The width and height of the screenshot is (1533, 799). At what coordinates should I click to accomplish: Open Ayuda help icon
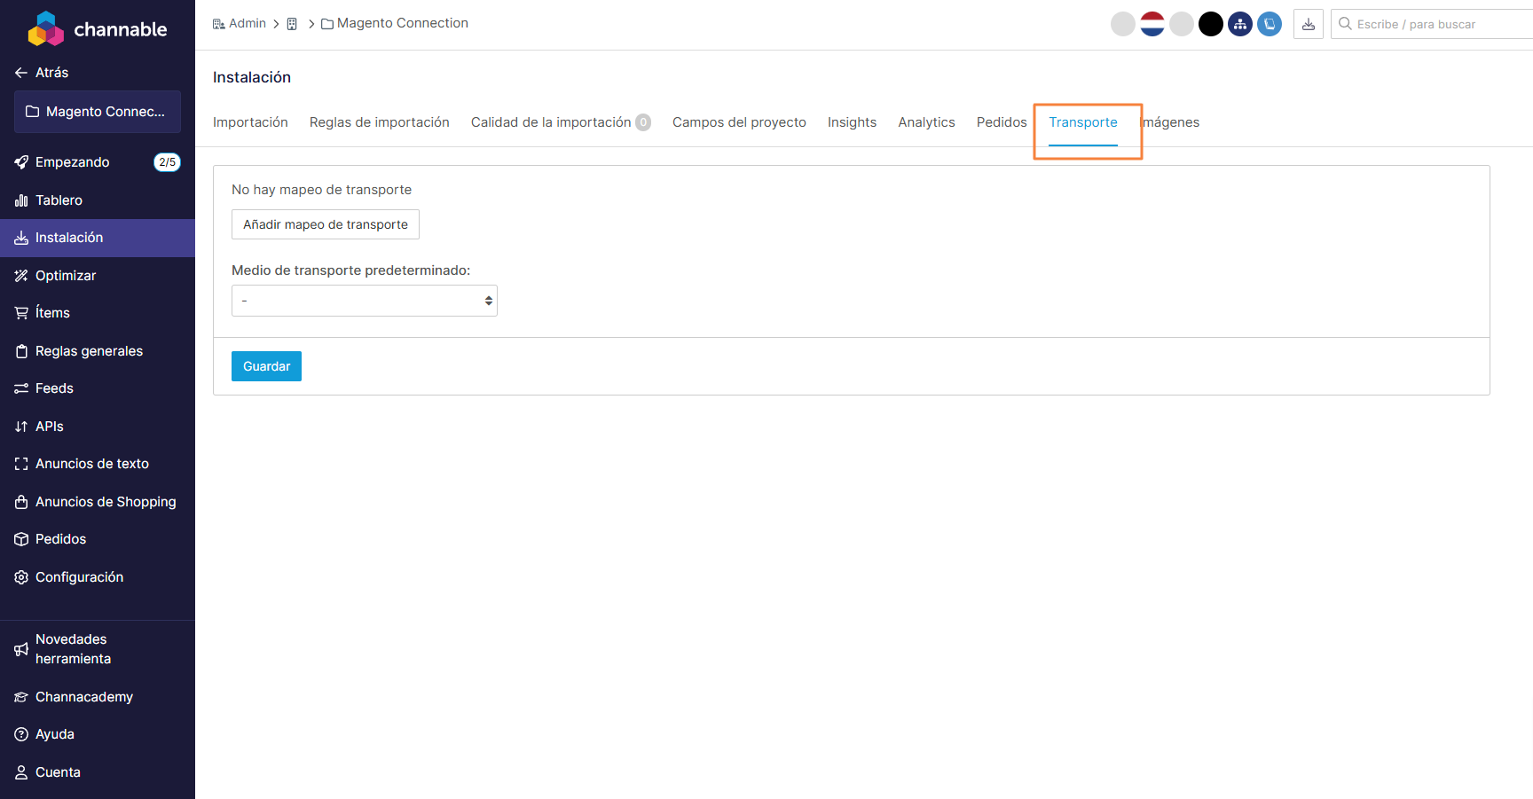[21, 734]
